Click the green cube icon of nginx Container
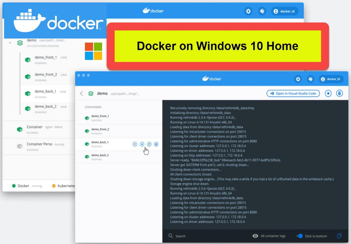 pos(20,129)
